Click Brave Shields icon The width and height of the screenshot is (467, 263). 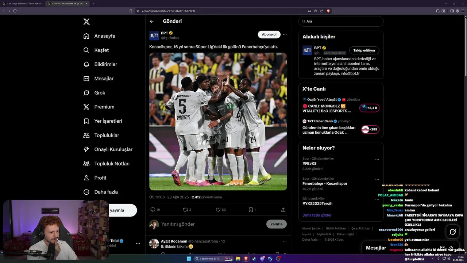tap(328, 11)
